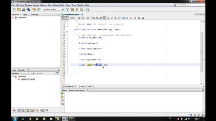Click the Start Macro Recording red icon
Screen dimensions: 216x121
[131, 18]
